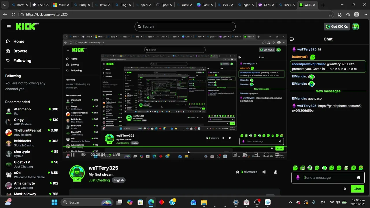Click the ElMandin username in 'que paso' message
Screen dimensions: 370x208
click(299, 99)
